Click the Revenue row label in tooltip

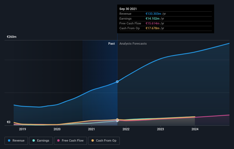125,14
